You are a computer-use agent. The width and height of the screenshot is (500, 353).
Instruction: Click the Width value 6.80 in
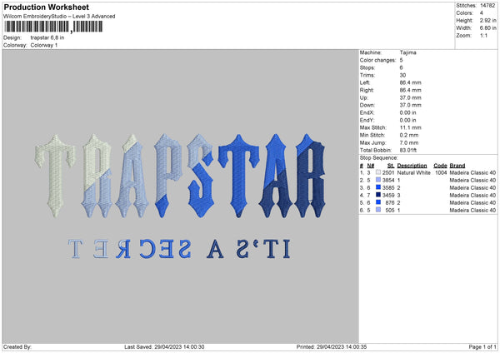coord(487,28)
